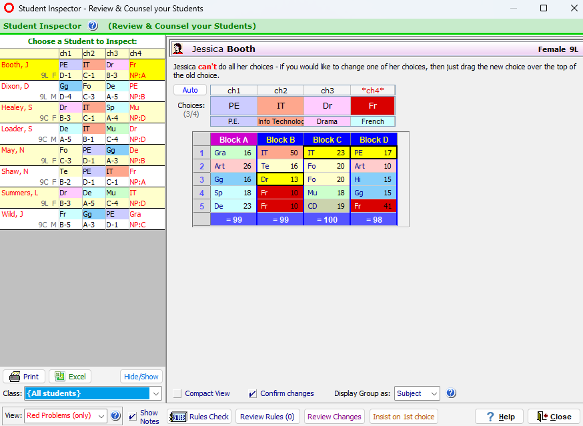Screen dimensions: 583x426
Task: Click the Excel spreadsheet icon
Action: 59,377
